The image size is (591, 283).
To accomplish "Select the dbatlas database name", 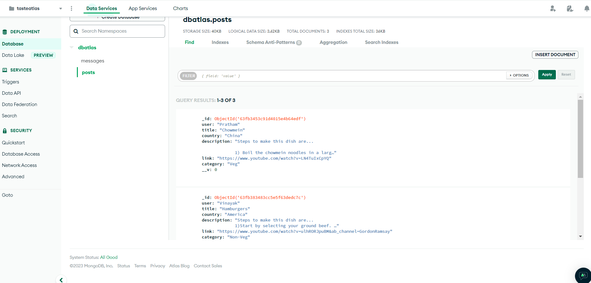I will [x=87, y=48].
